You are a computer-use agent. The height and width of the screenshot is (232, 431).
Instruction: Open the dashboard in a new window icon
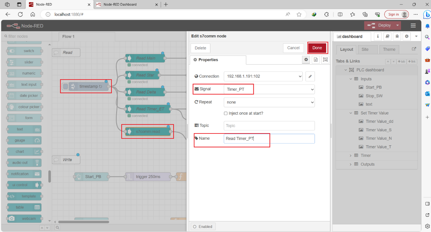click(x=414, y=49)
